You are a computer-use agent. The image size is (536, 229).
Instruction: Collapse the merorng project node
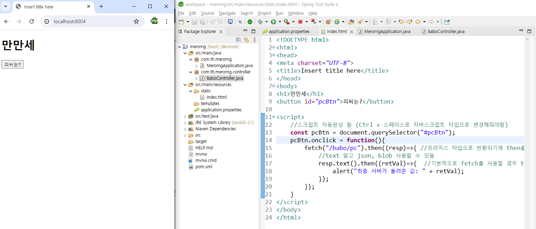[180, 47]
